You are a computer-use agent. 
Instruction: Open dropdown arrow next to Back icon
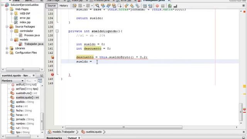pos(84,6)
